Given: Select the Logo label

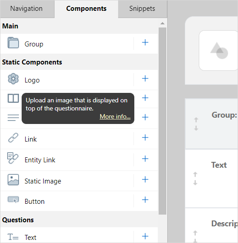Looking at the screenshot, I should tap(32, 80).
